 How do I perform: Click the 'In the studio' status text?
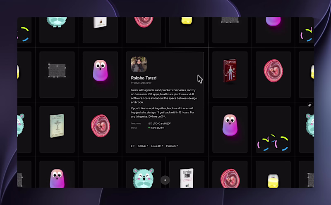pyautogui.click(x=157, y=128)
